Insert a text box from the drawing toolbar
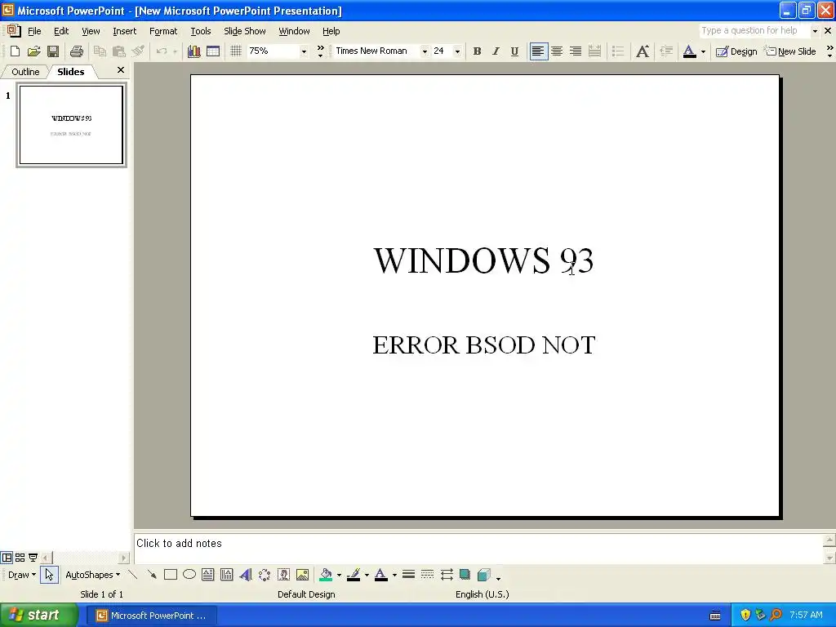836x627 pixels. (208, 575)
